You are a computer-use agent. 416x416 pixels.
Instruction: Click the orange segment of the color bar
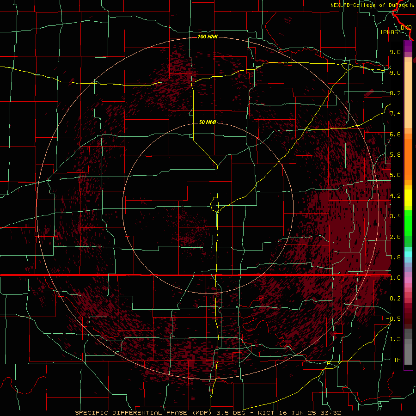pyautogui.click(x=408, y=159)
